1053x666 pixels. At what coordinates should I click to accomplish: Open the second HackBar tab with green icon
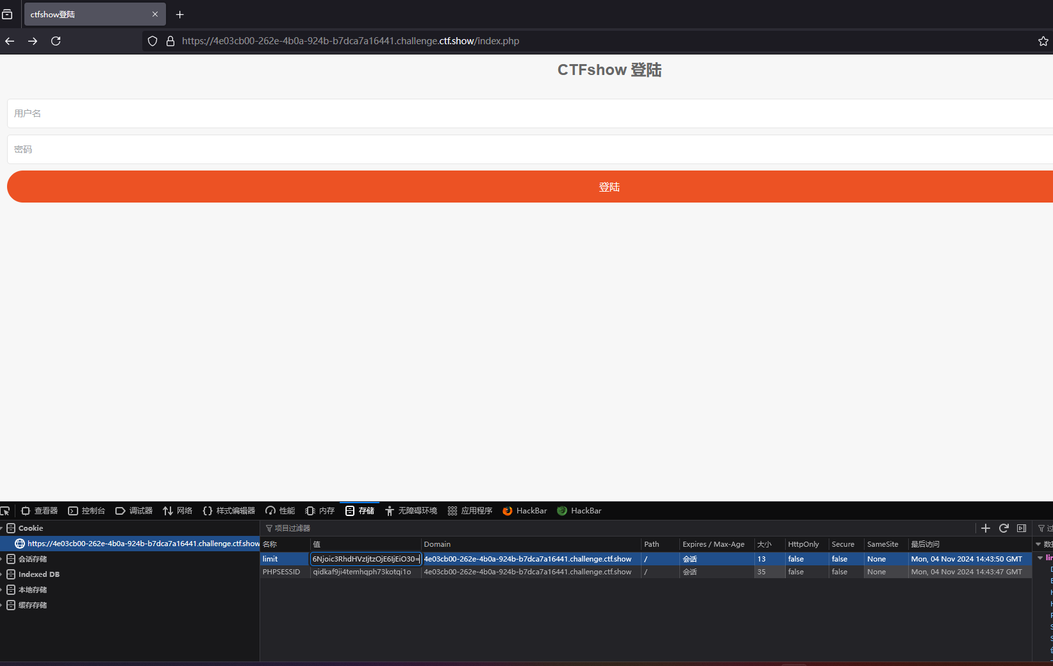[579, 511]
